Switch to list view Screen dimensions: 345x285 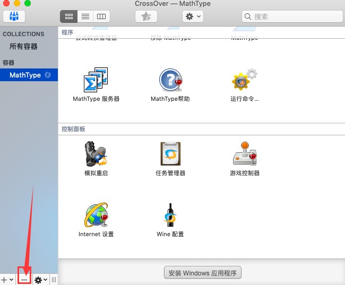tap(85, 16)
